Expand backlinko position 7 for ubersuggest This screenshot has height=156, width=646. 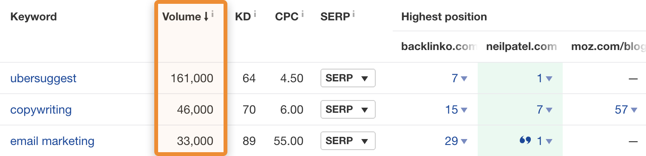click(459, 78)
